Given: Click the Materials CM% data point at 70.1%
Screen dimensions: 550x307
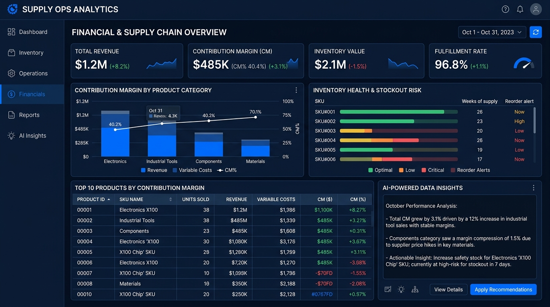Looking at the screenshot, I should pyautogui.click(x=255, y=117).
